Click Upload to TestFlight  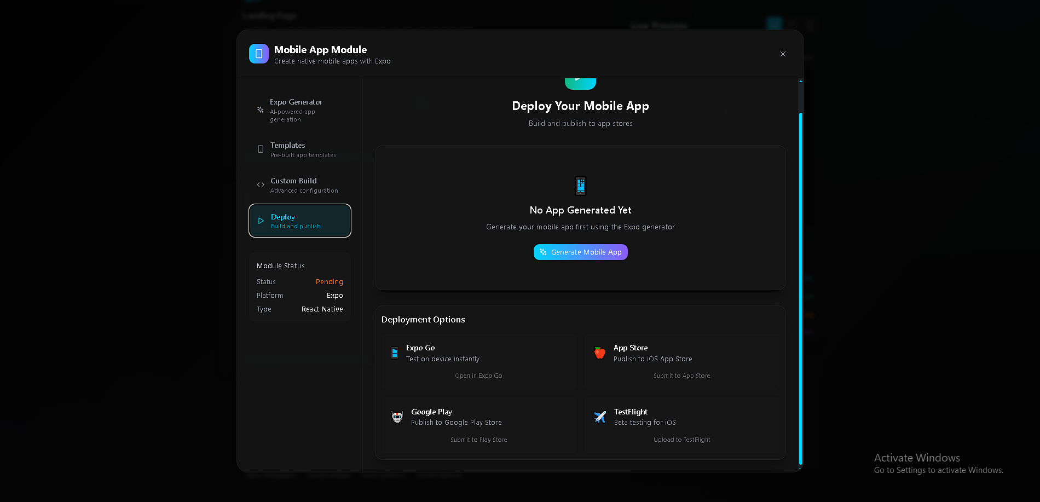(x=681, y=440)
